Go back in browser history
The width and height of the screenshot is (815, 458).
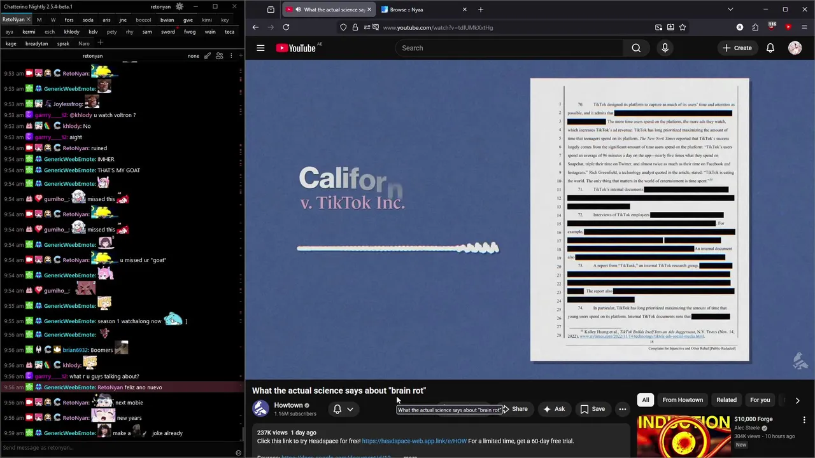coord(255,27)
